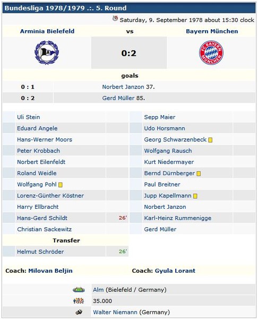
Task: Click Wolfgang Pohl's yellow card icon
Action: click(x=60, y=185)
